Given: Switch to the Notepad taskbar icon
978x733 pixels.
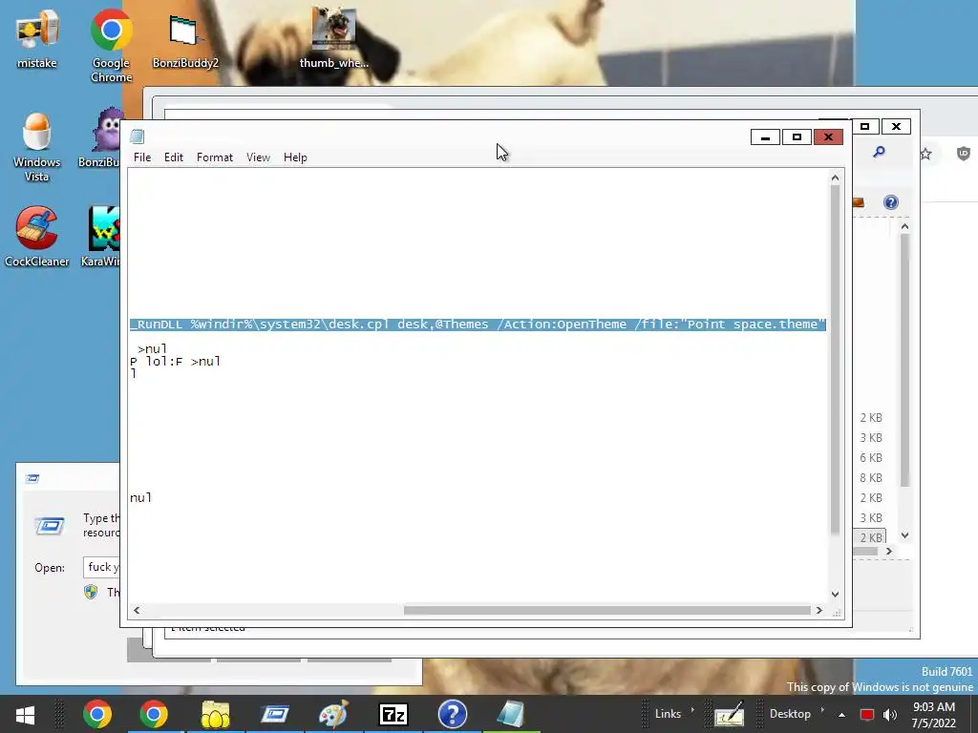Looking at the screenshot, I should point(512,714).
